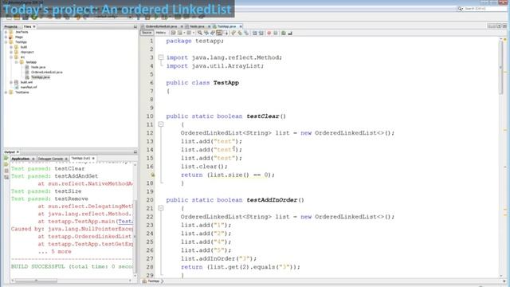The height and width of the screenshot is (287, 510).
Task: Expand the nbproject folder node
Action: 11,52
